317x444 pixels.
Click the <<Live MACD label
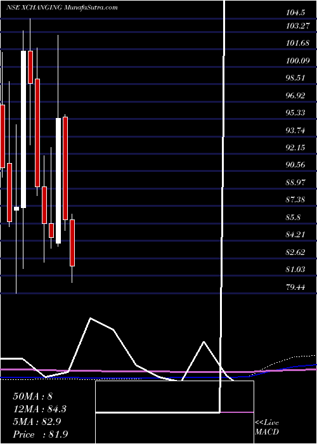[267, 428]
